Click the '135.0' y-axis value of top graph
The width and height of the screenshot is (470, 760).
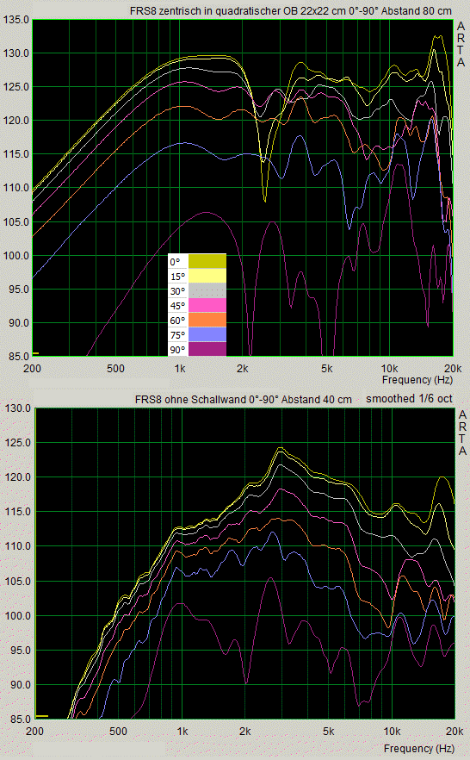pyautogui.click(x=16, y=20)
